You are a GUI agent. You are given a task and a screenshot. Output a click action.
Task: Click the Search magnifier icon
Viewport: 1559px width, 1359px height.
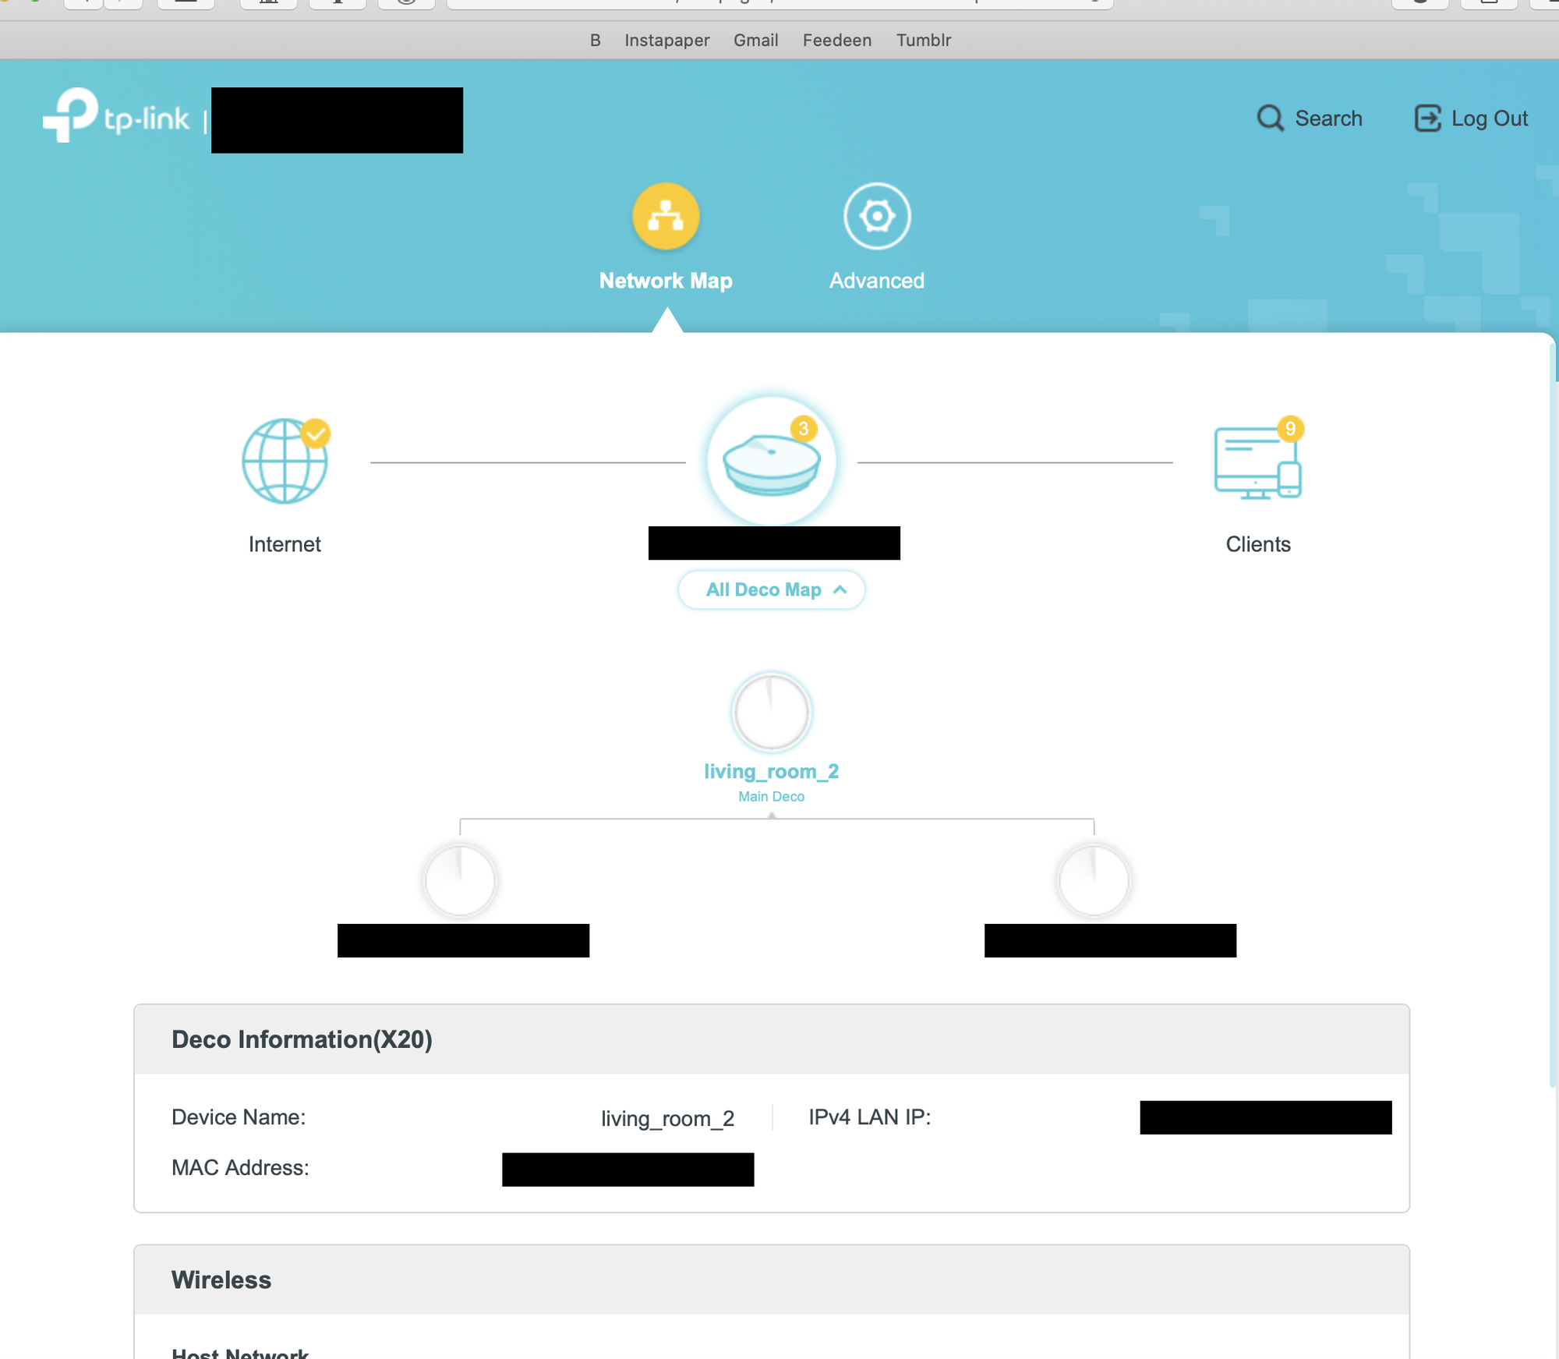tap(1270, 119)
